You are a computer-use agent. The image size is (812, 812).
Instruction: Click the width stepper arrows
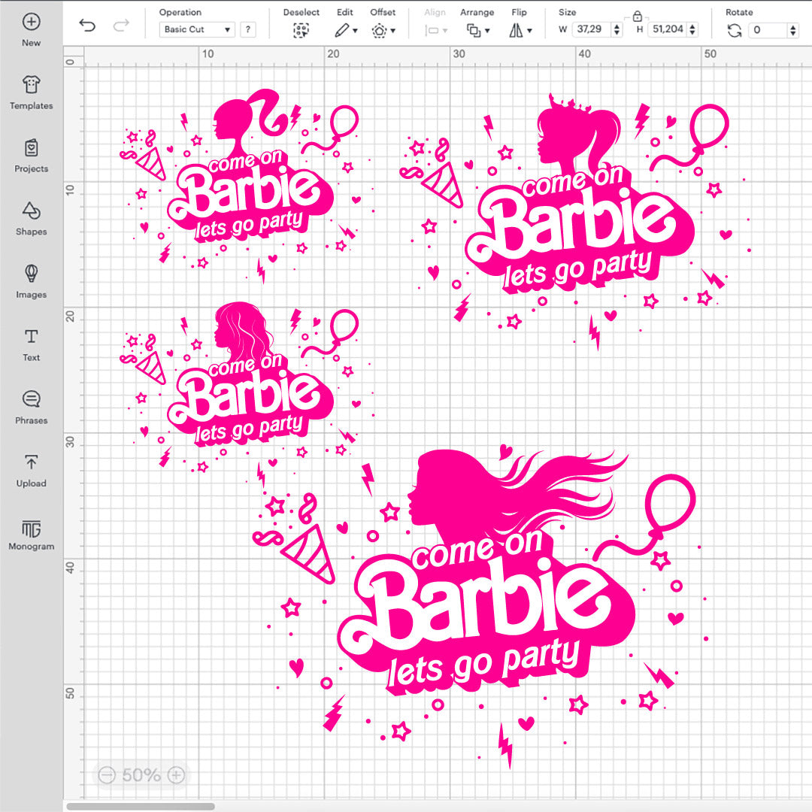coord(617,29)
